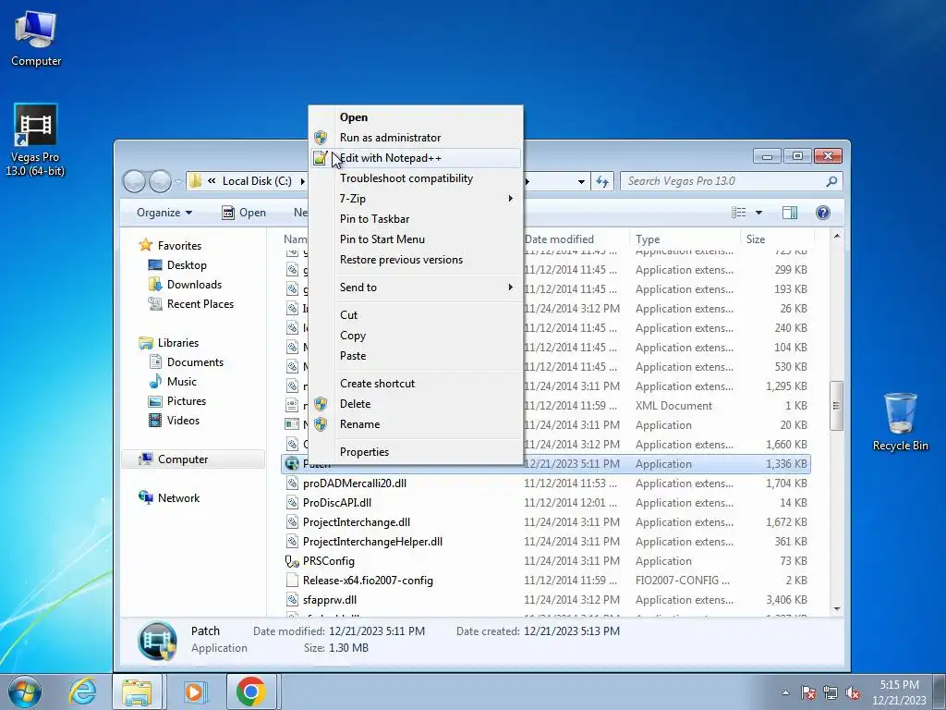
Task: Show hidden tray icons arrow
Action: coord(785,693)
